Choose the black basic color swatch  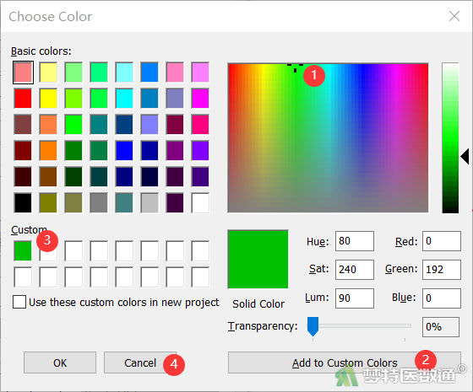click(x=23, y=203)
